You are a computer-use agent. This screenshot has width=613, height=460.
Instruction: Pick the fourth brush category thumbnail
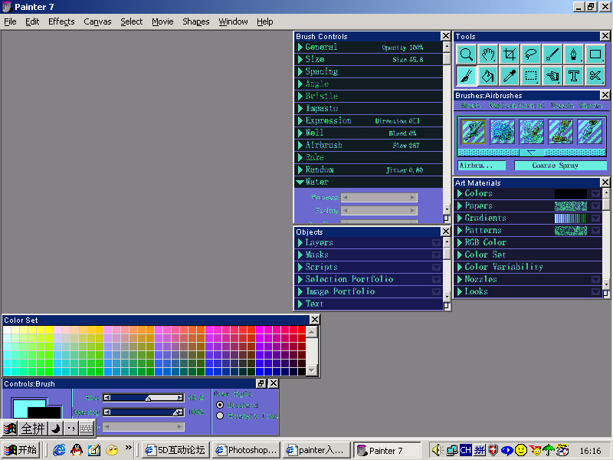click(561, 132)
